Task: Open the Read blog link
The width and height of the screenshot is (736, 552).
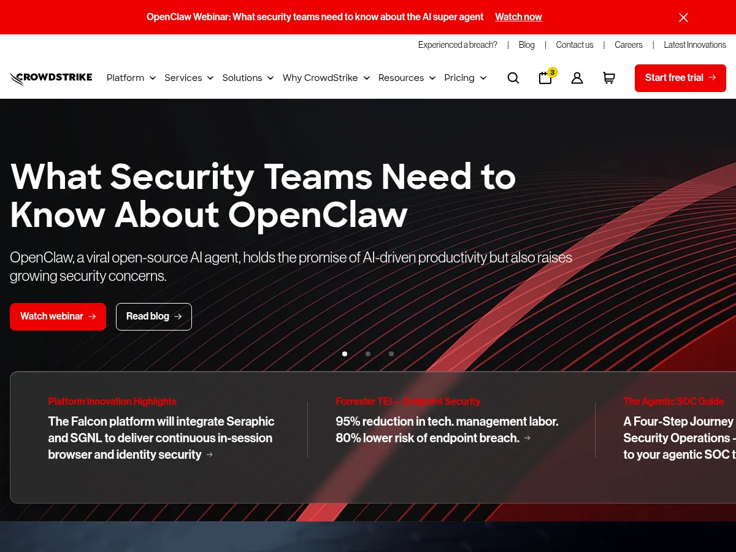Action: (153, 316)
